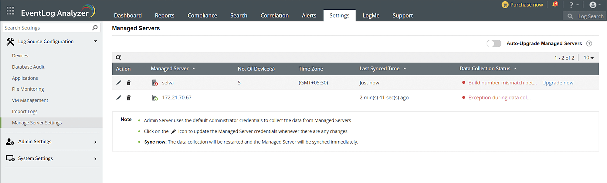Image resolution: width=607 pixels, height=183 pixels.
Task: Edit the selva managed server
Action: 119,83
